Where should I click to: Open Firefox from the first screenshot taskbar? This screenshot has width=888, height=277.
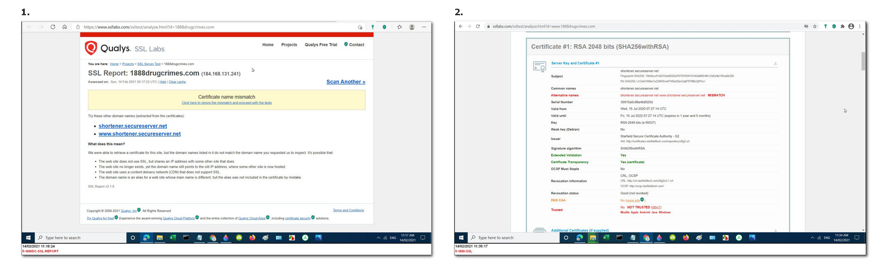click(x=252, y=238)
